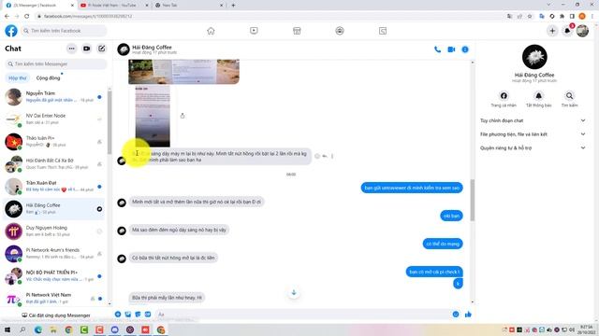Mute notifications with the bell in right panel
599x336 pixels.
coord(539,95)
